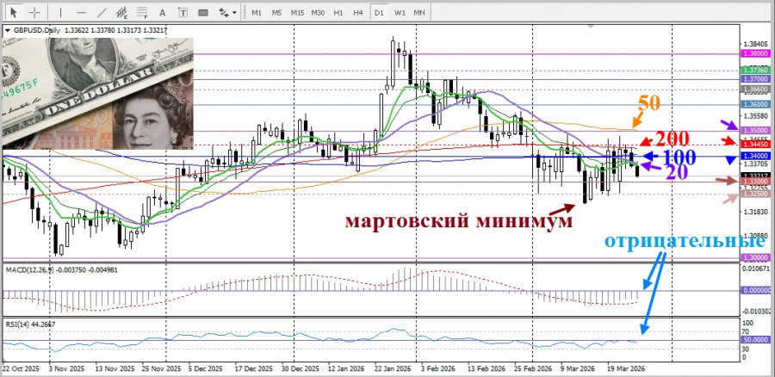775x377 pixels.
Task: Click the 1.32500 price level label
Action: tap(755, 195)
